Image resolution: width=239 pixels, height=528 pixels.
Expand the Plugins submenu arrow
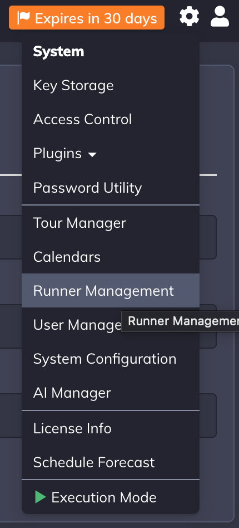(x=92, y=155)
